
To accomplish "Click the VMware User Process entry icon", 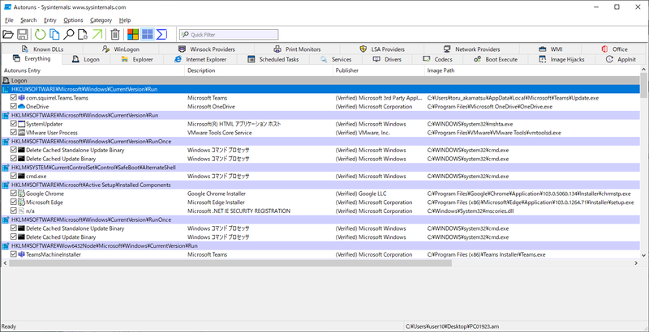I will pyautogui.click(x=22, y=133).
